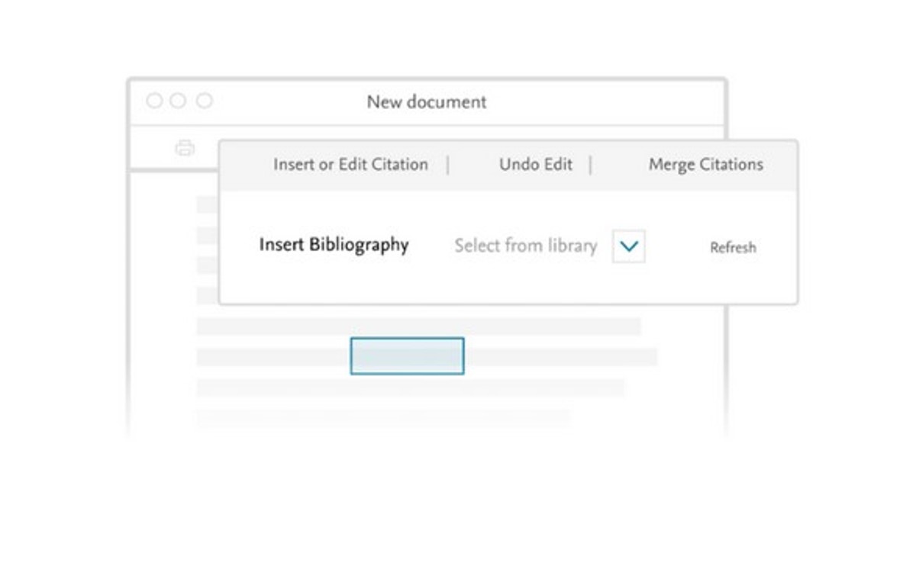The image size is (916, 566).
Task: Click text line segment left of highlighted box
Action: [273, 357]
